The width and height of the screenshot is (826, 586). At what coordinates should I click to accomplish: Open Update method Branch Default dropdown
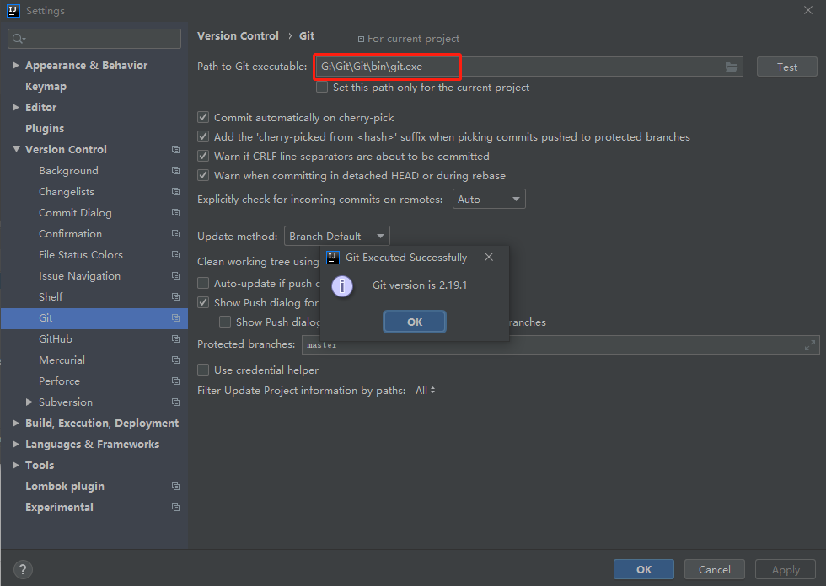[x=336, y=237]
